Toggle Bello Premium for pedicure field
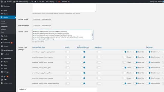This screenshot has height=92, width=164. click(x=148, y=62)
